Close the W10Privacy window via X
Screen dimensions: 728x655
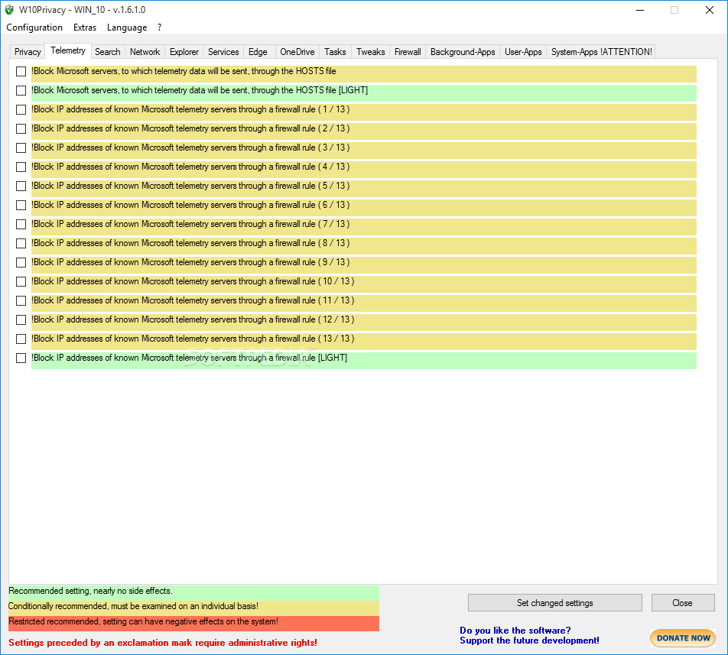coord(710,10)
